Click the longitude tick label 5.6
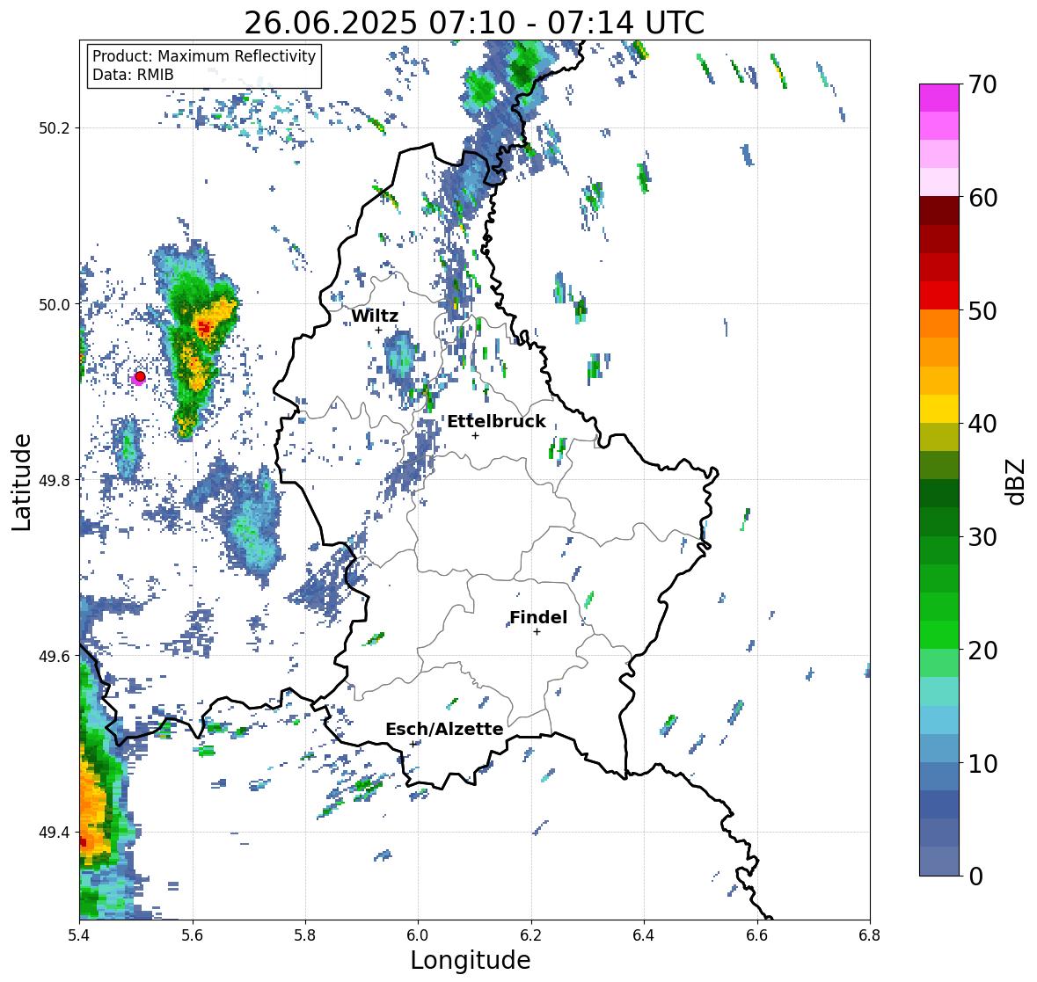Viewport: 1037px width, 982px height. pyautogui.click(x=193, y=935)
